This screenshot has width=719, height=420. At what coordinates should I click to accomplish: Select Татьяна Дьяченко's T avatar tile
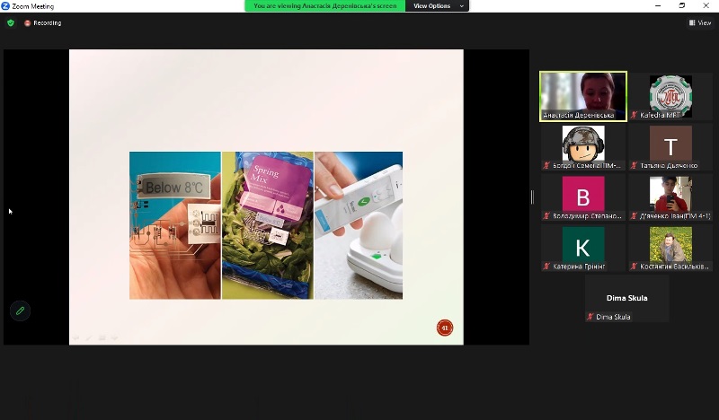(670, 147)
